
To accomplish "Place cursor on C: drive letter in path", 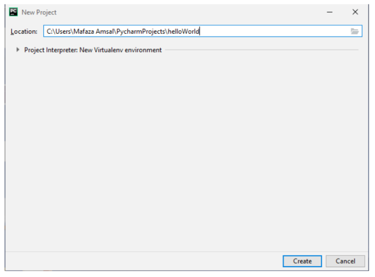I will (x=49, y=31).
